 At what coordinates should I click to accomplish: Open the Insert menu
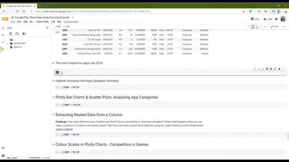pyautogui.click(x=32, y=22)
